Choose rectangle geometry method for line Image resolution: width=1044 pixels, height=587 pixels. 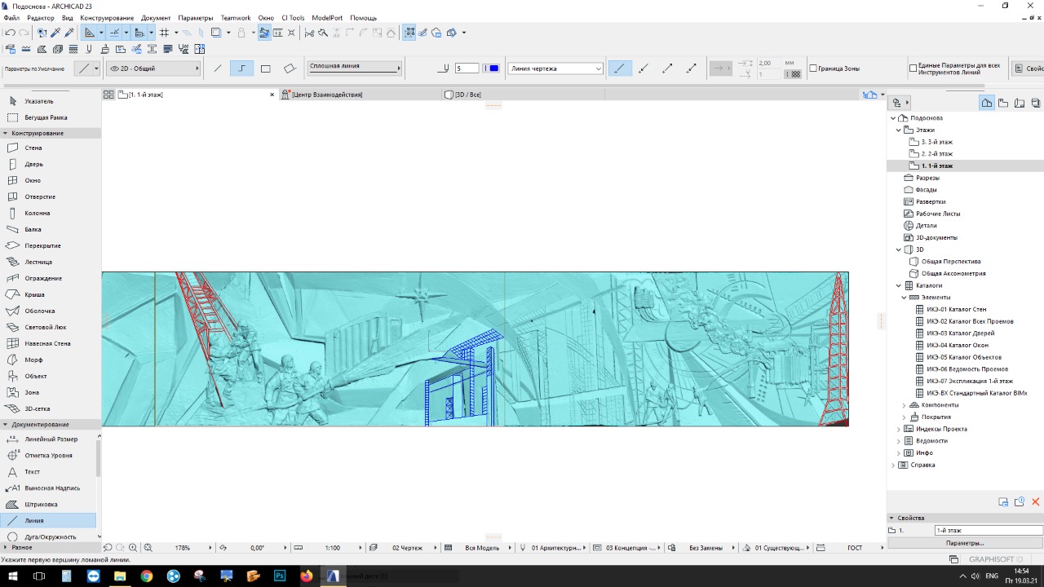(265, 68)
